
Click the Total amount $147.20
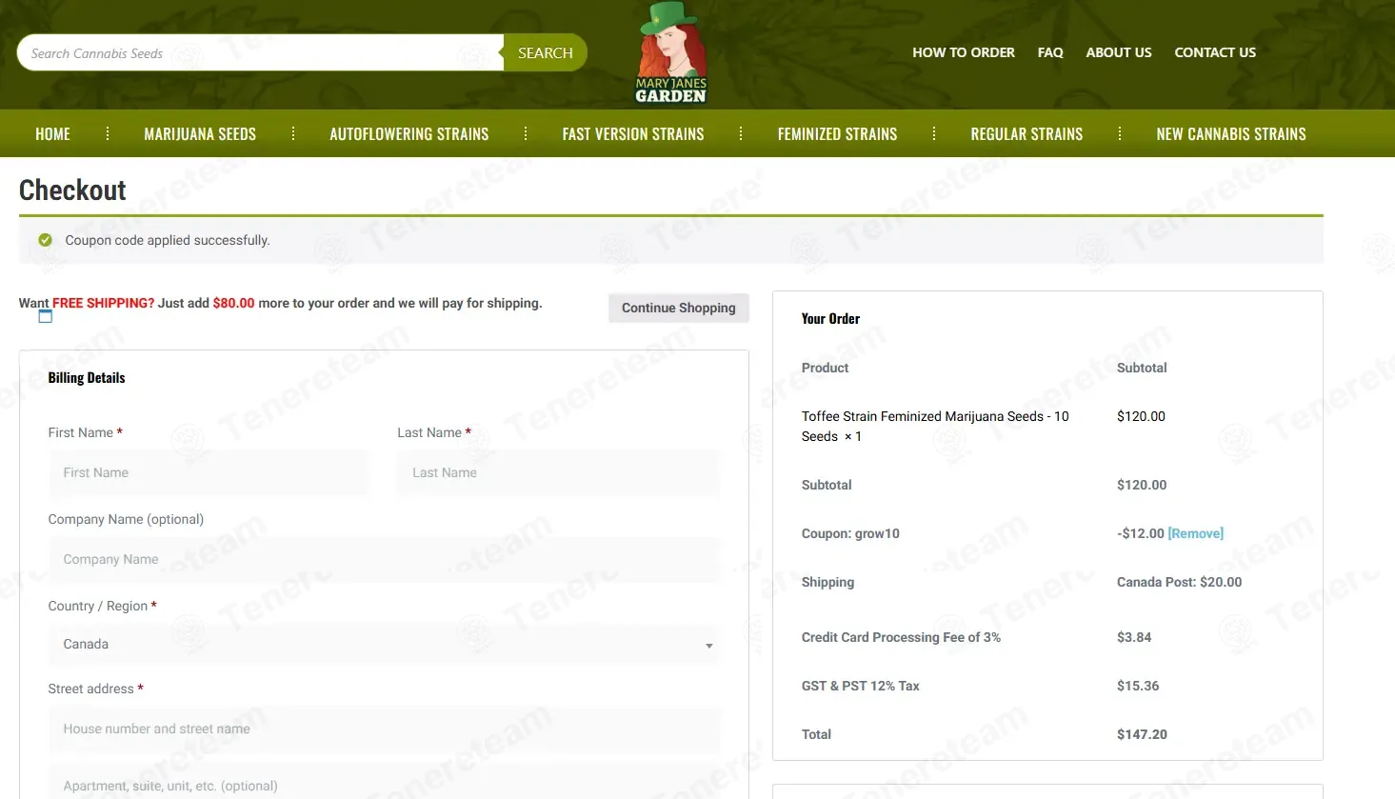pyautogui.click(x=1142, y=734)
